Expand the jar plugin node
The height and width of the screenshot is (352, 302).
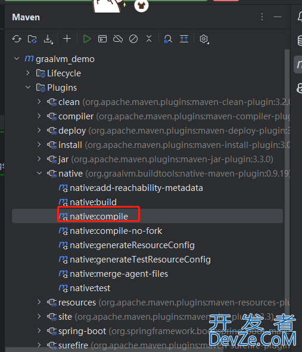pos(39,159)
